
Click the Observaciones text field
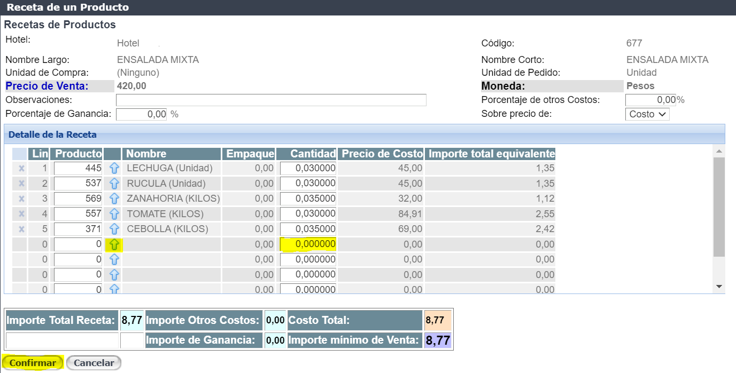pos(271,100)
